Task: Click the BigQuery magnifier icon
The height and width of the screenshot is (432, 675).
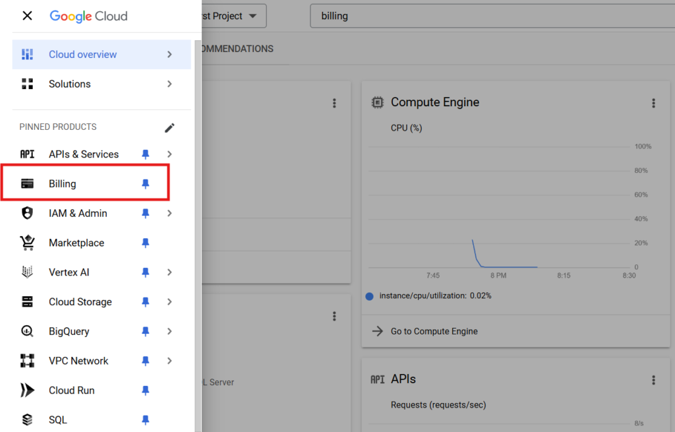Action: (x=27, y=331)
